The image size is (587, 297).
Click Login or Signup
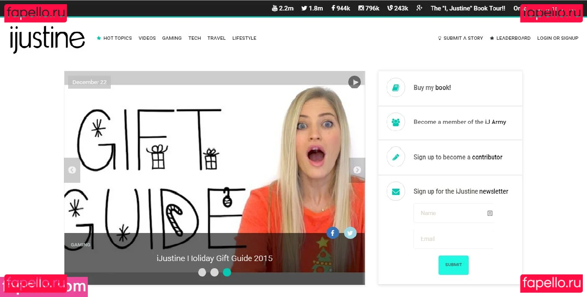pyautogui.click(x=558, y=38)
